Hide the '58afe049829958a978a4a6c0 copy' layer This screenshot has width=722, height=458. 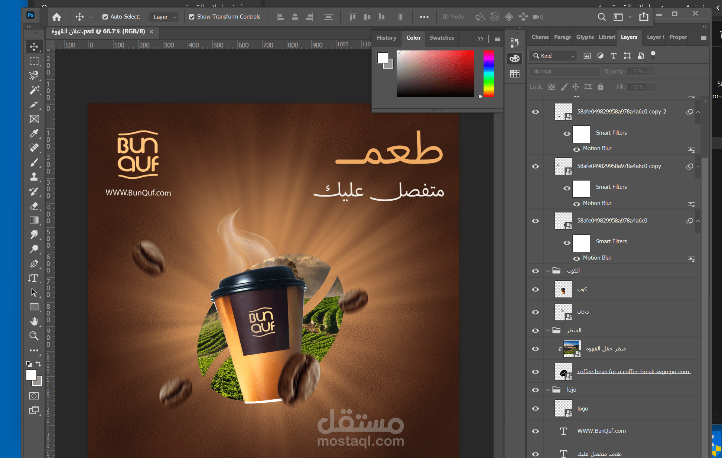click(x=535, y=166)
